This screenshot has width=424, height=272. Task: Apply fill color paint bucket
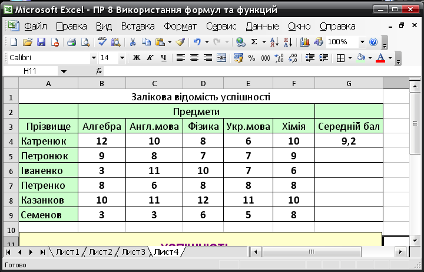click(x=361, y=58)
